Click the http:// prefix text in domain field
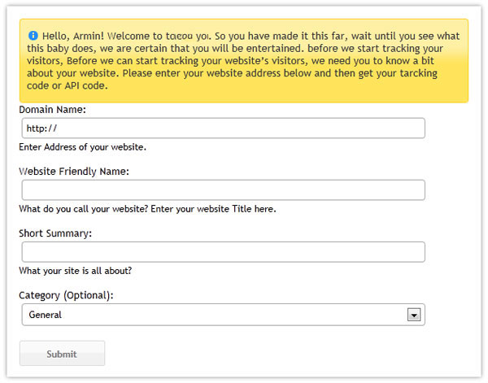The image size is (488, 383). [x=41, y=128]
